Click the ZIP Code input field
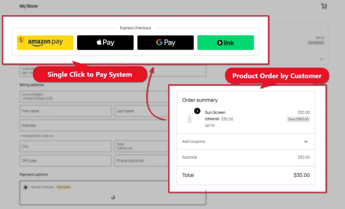Screen dimensions: 345x209 point(65,161)
